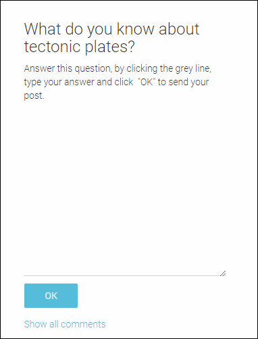The image size is (258, 339).
Task: Click the word "post." ending the instructions
Action: 34,96
